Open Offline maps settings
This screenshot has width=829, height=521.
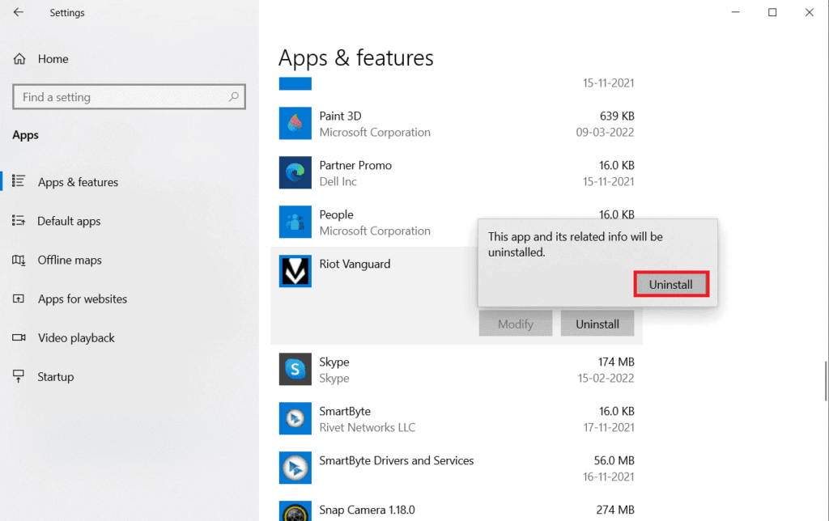pos(71,260)
